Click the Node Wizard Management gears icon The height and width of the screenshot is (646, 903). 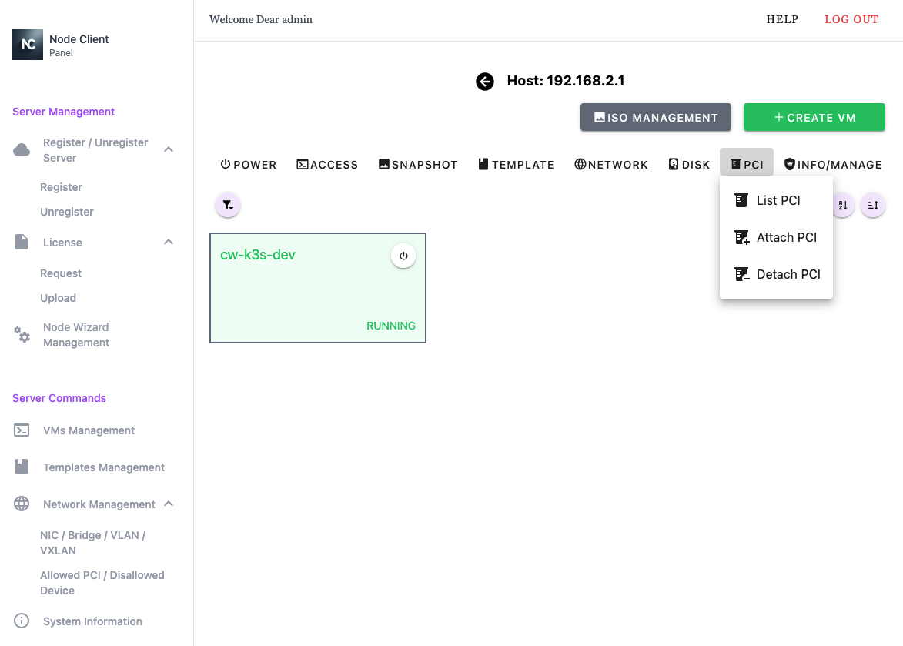22,335
